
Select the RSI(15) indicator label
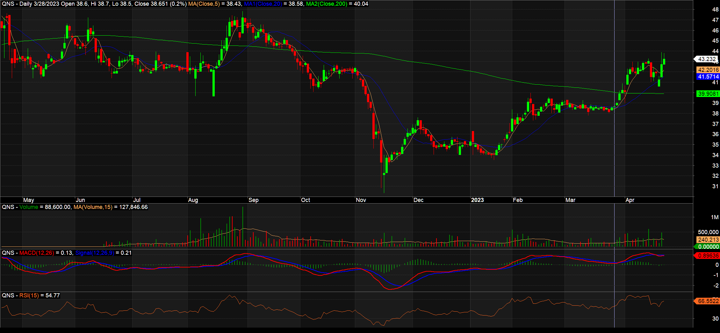[x=29, y=295]
